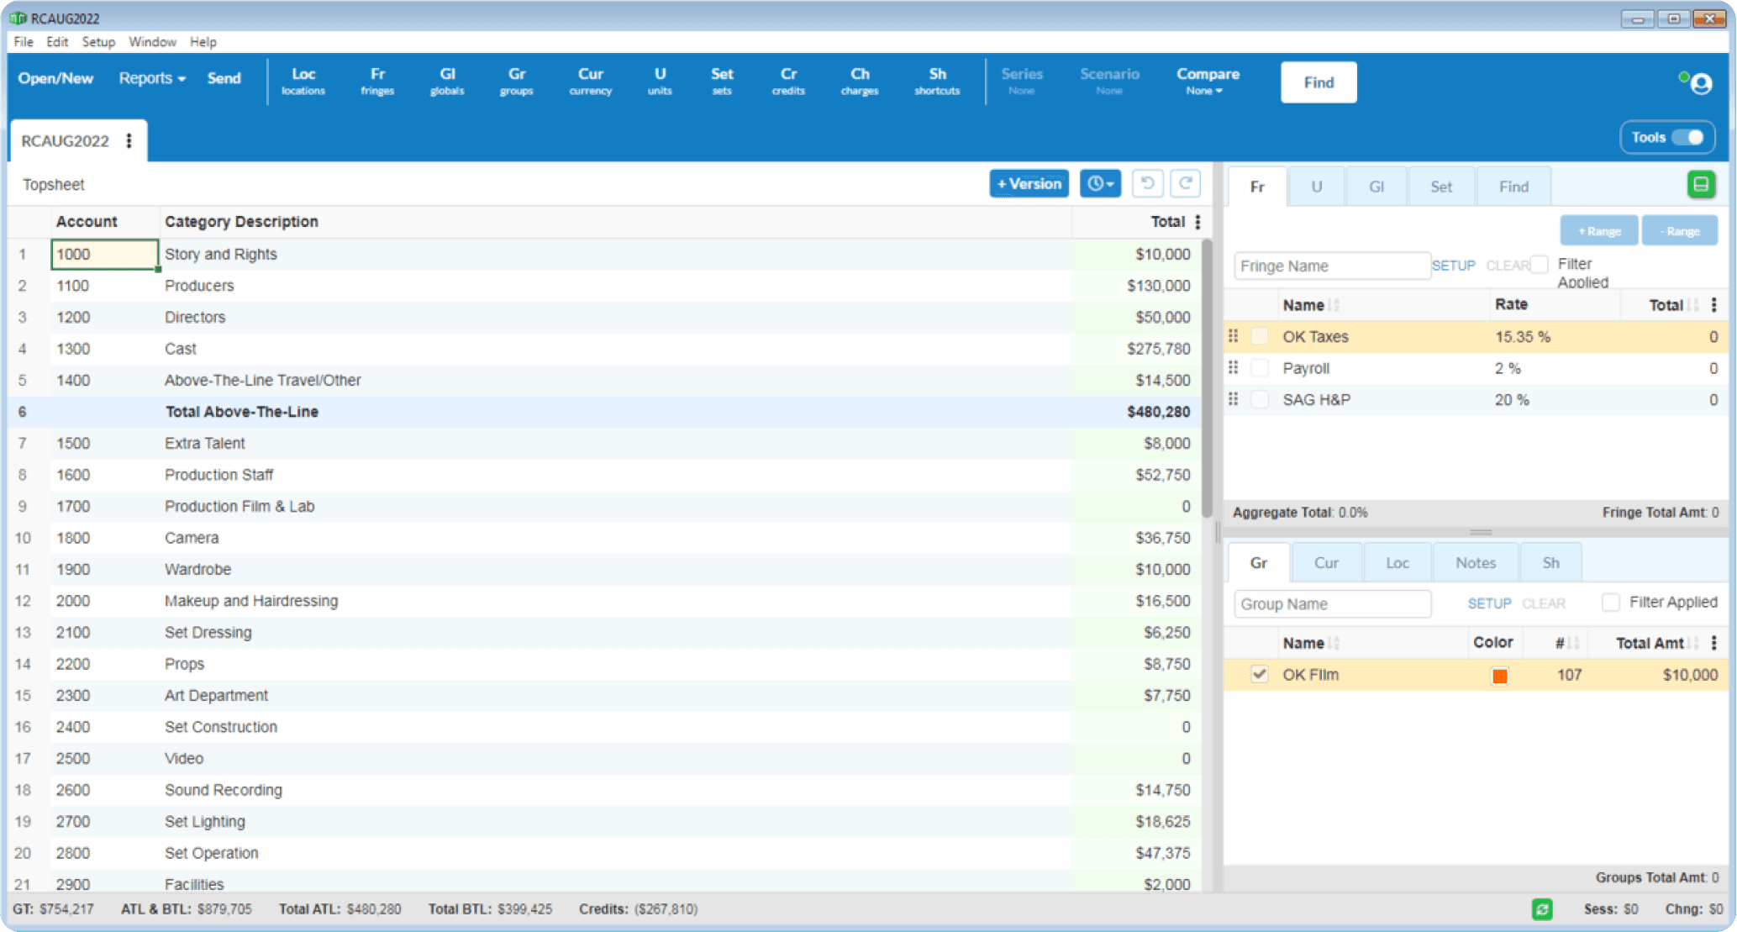The height and width of the screenshot is (932, 1737).
Task: Check the Payroll fringe checkbox
Action: [1260, 368]
